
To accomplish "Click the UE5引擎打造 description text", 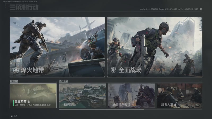I will [x=33, y=105].
